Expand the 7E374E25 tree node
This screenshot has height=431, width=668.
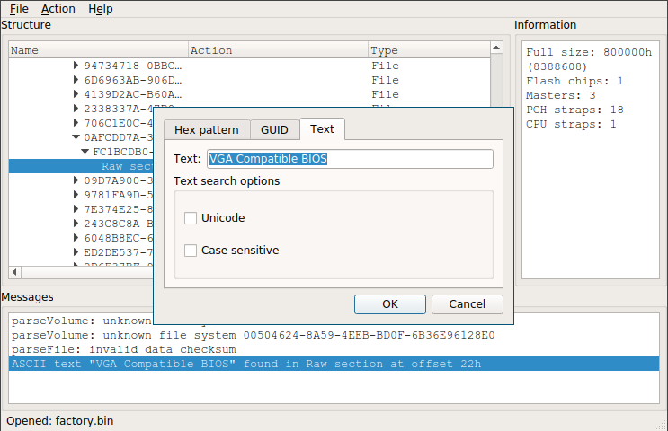click(76, 209)
